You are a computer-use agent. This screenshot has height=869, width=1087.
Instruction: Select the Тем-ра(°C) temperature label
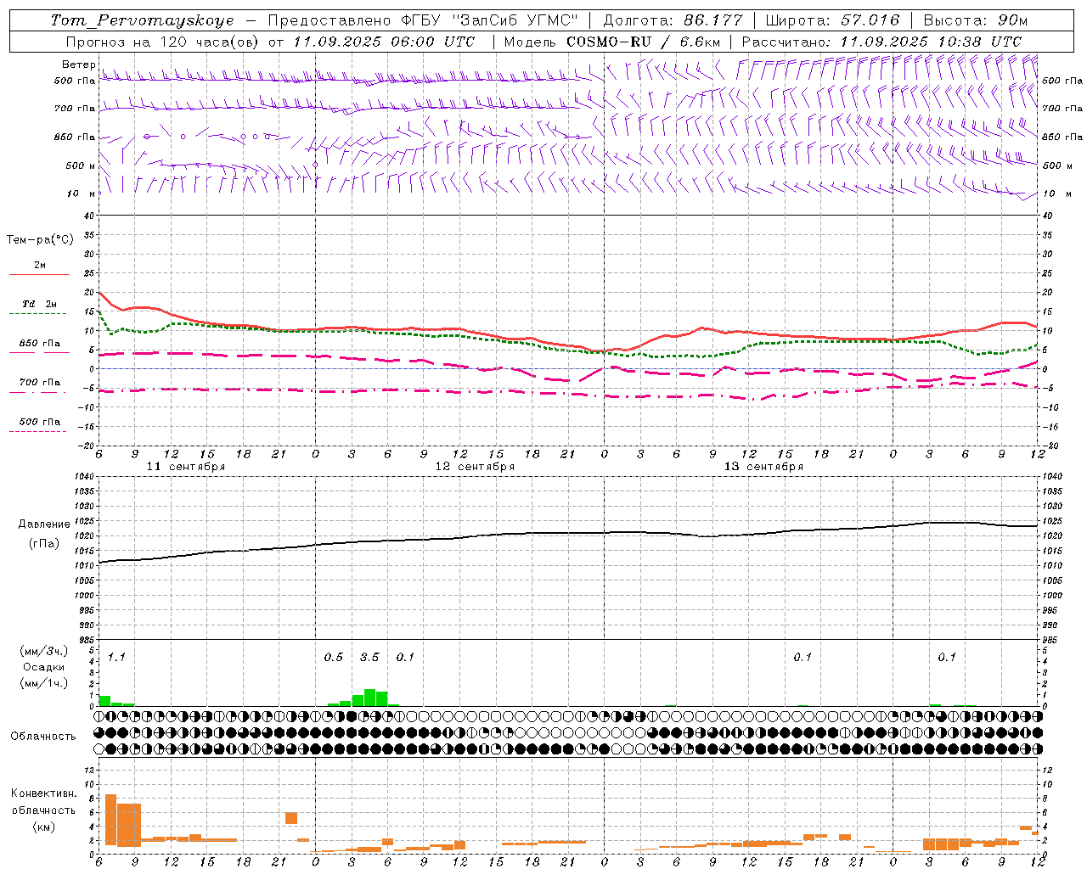[40, 240]
